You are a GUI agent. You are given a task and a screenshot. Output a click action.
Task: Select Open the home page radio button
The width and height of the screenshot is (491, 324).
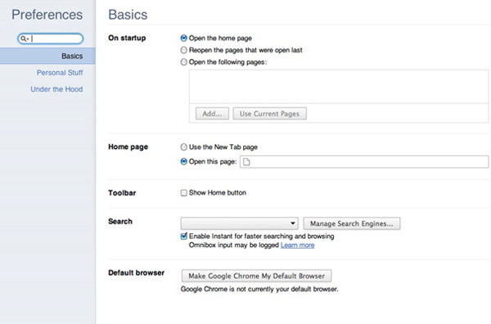tap(184, 38)
